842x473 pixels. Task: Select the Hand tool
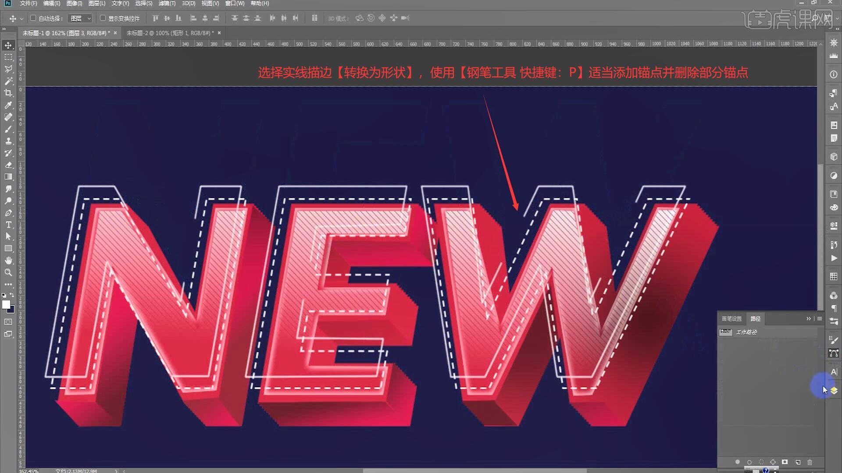[x=8, y=261]
